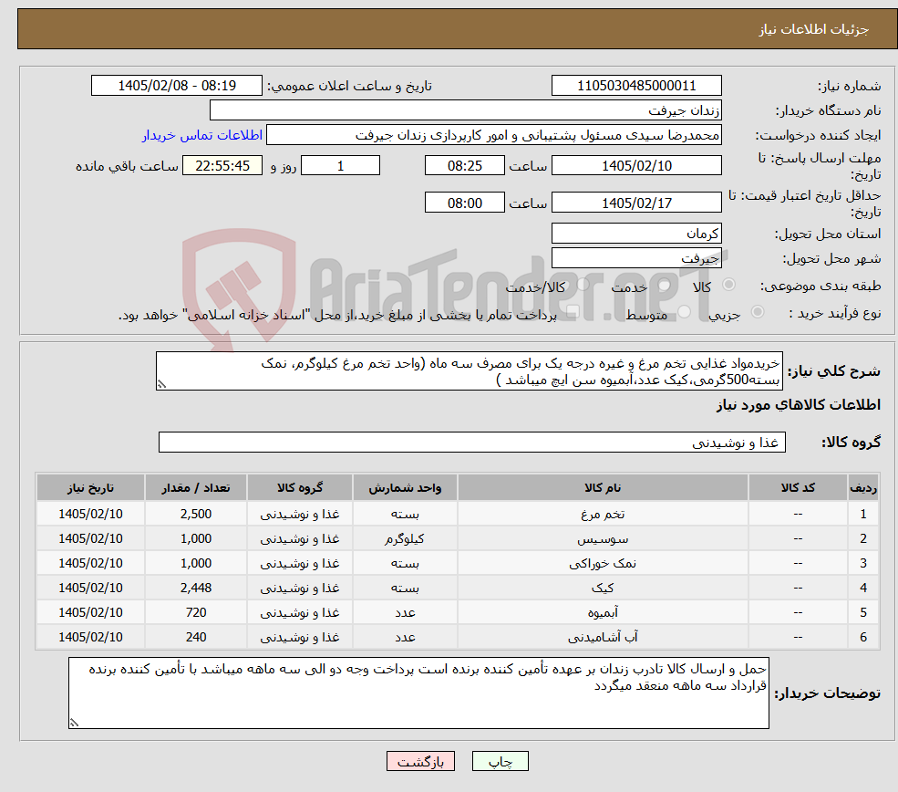
Task: Click the کد کالا column header
Action: click(798, 487)
